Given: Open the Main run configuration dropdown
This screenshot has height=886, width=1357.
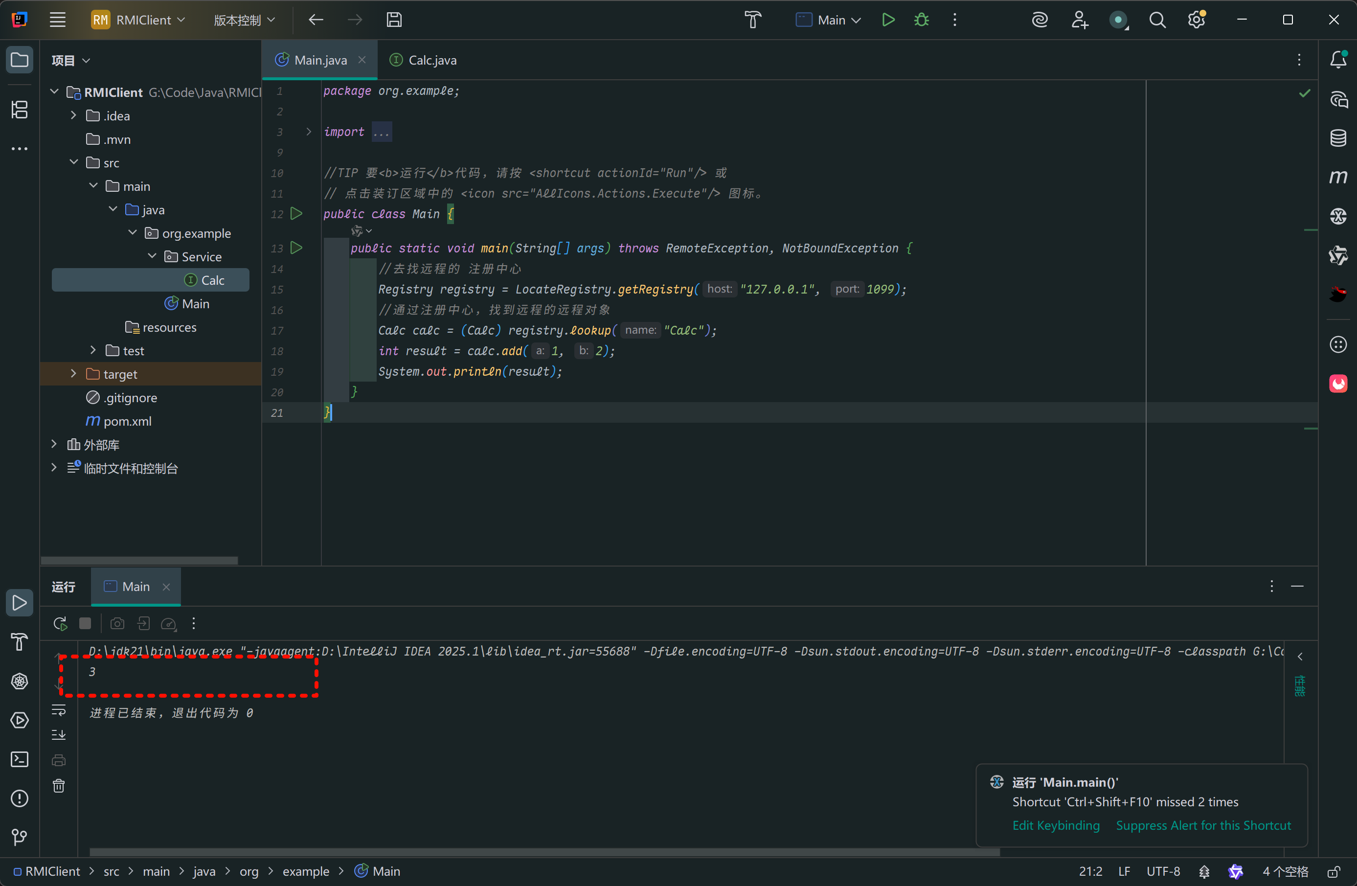Looking at the screenshot, I should pos(829,20).
